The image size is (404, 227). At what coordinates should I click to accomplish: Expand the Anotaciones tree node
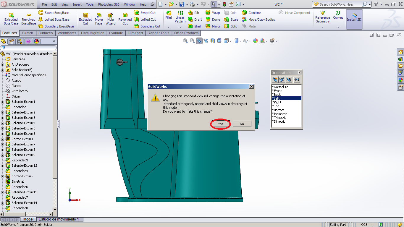pos(3,64)
